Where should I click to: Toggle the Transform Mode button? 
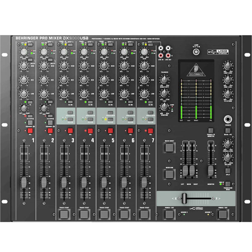pyautogui.click(x=228, y=184)
